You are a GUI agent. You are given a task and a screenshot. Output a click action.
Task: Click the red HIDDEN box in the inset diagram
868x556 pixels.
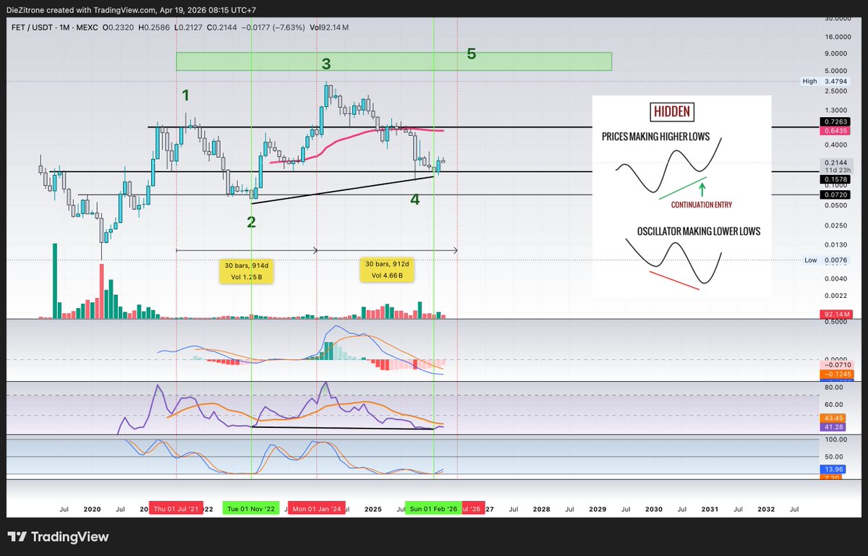tap(672, 112)
